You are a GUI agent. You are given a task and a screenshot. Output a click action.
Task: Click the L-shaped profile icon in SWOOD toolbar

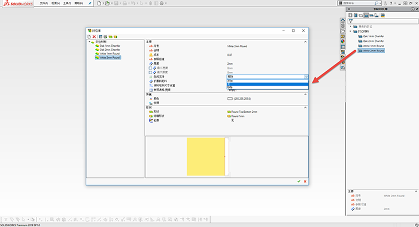pos(377,16)
